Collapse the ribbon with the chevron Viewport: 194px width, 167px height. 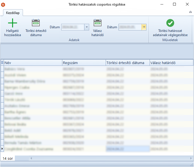[190, 12]
